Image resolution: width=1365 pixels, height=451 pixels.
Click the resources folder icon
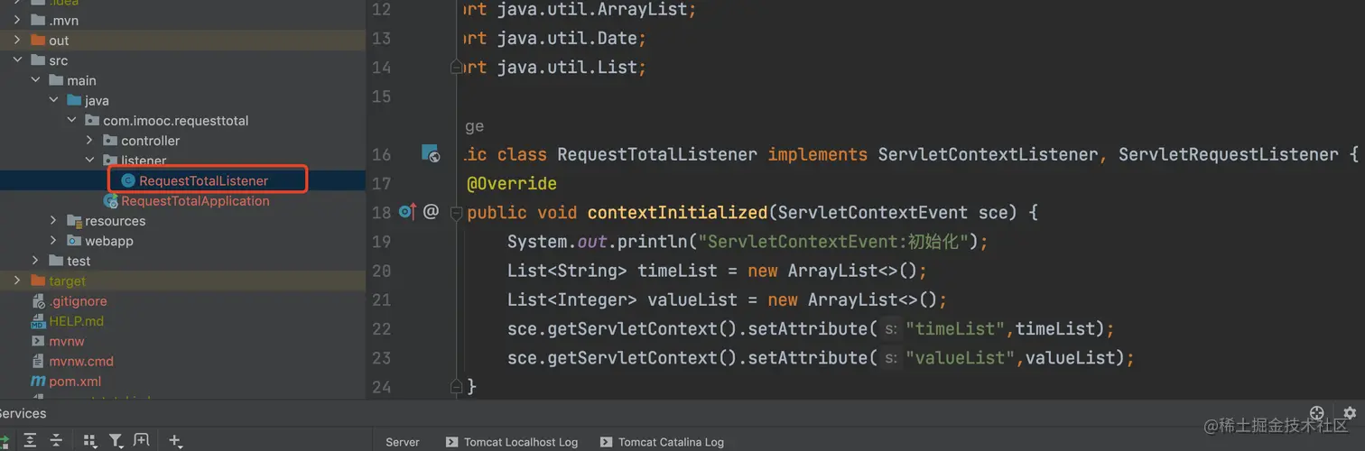(74, 221)
